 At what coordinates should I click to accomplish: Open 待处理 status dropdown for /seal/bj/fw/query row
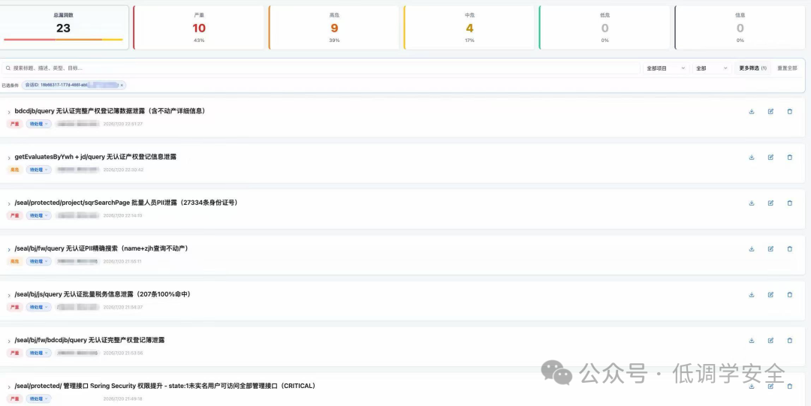(39, 261)
